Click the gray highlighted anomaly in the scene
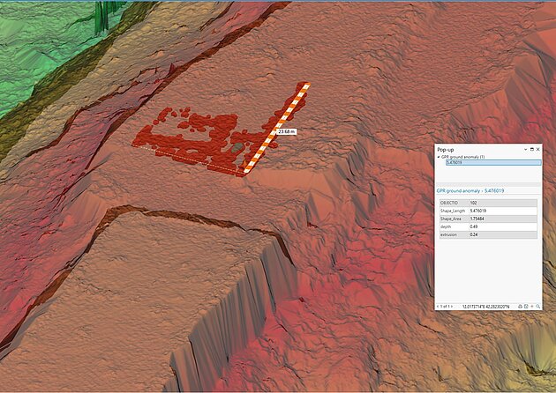The height and width of the screenshot is (393, 556). pos(237,148)
